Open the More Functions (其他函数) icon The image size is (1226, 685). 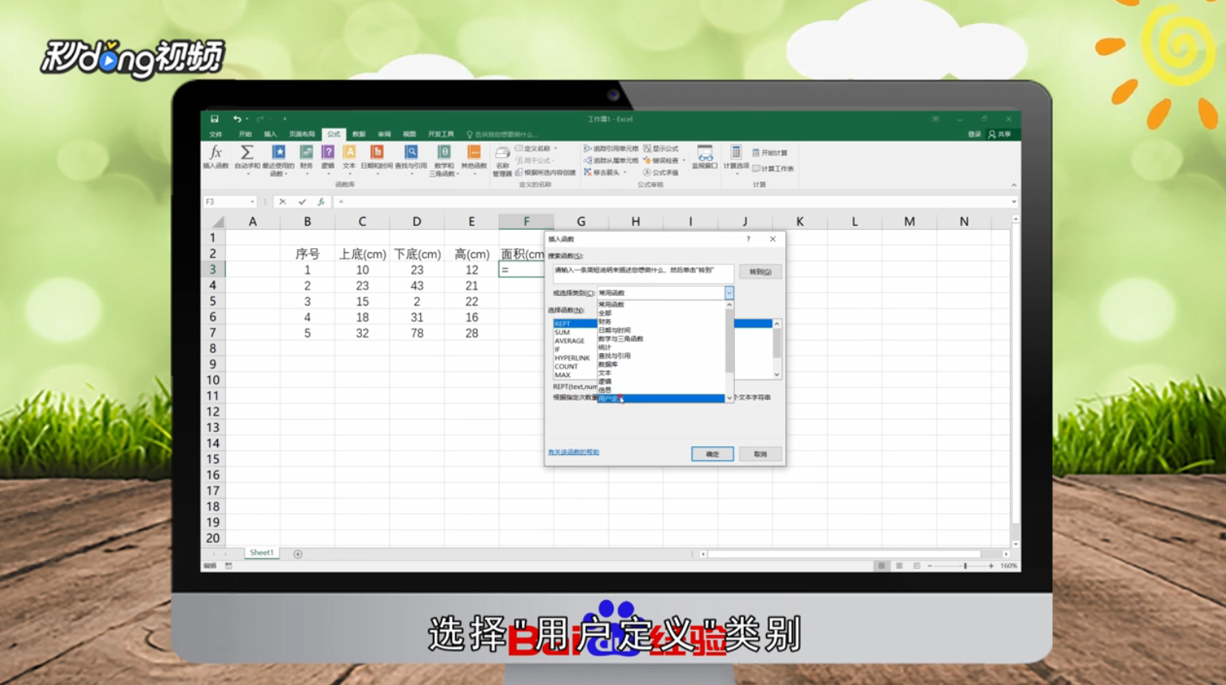[x=474, y=152]
